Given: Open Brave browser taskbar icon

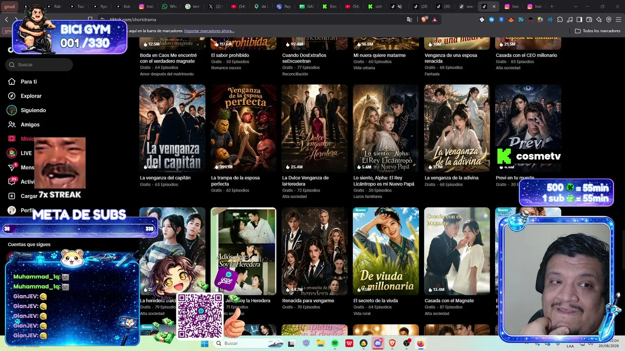Looking at the screenshot, I should point(392,343).
